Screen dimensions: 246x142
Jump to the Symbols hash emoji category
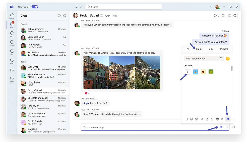tap(223, 119)
